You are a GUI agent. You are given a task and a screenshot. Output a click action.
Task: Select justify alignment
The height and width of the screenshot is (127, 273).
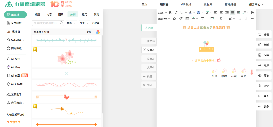tap(233, 13)
